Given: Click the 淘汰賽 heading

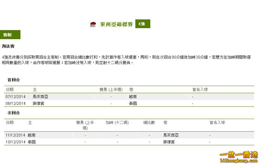Looking at the screenshot, I should 8,46.
